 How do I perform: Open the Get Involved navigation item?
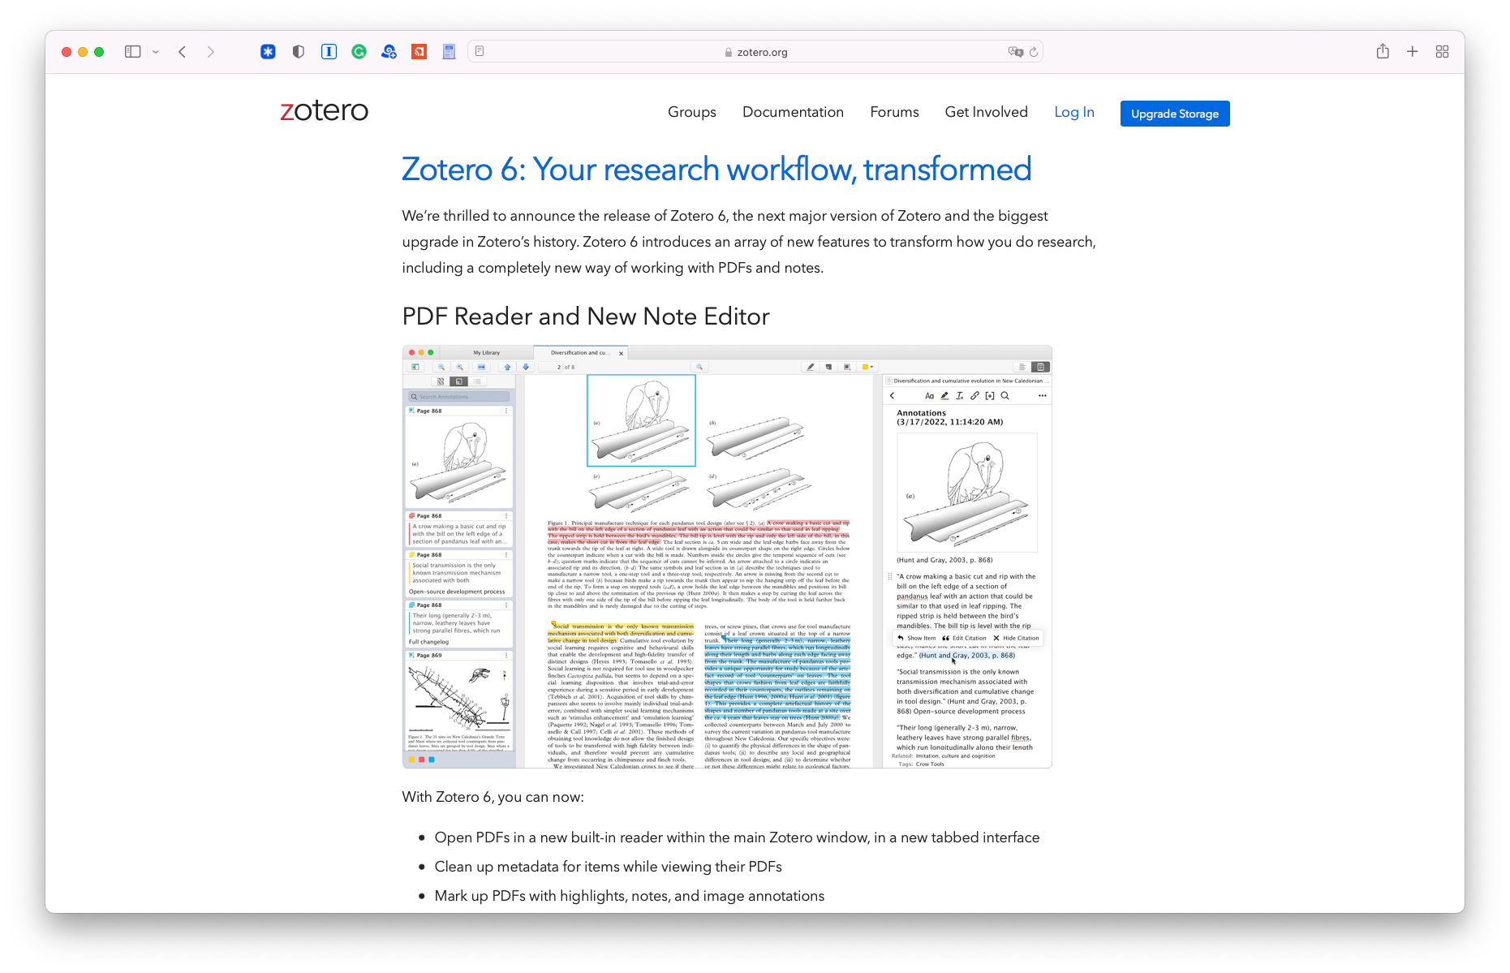click(x=986, y=112)
